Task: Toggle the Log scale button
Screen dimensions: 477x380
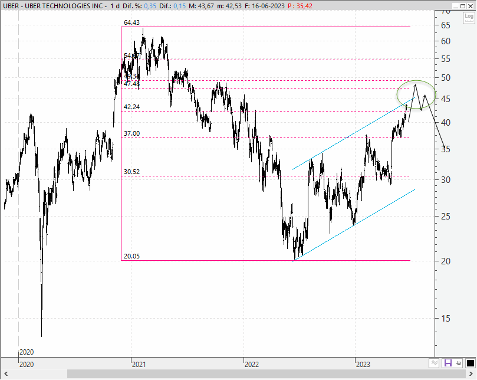Action: coord(469,17)
